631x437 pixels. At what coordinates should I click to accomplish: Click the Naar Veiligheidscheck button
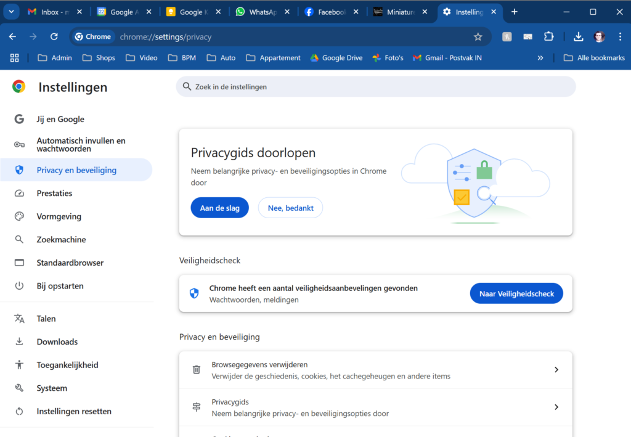tap(516, 293)
